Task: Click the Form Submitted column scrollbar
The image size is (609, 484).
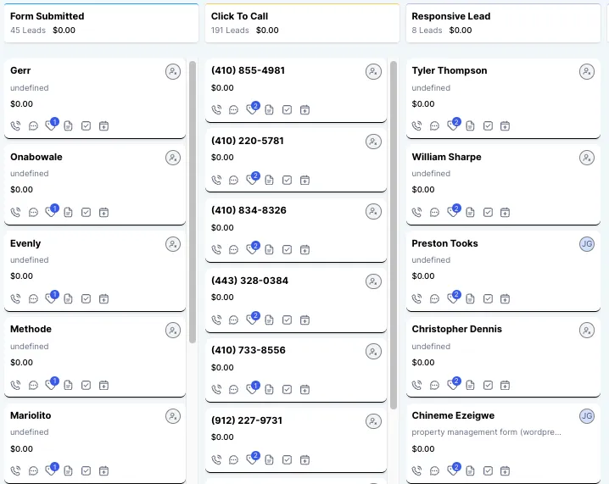Action: pos(193,202)
